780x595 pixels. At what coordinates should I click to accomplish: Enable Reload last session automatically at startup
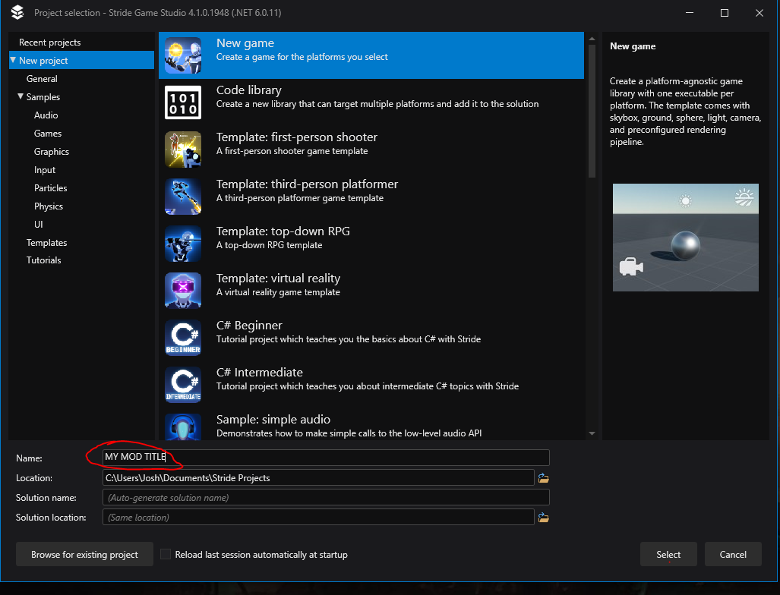pyautogui.click(x=166, y=554)
